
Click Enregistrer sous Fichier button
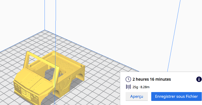pos(176,96)
